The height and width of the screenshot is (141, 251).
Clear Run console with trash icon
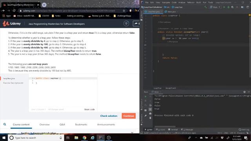click(x=150, y=118)
